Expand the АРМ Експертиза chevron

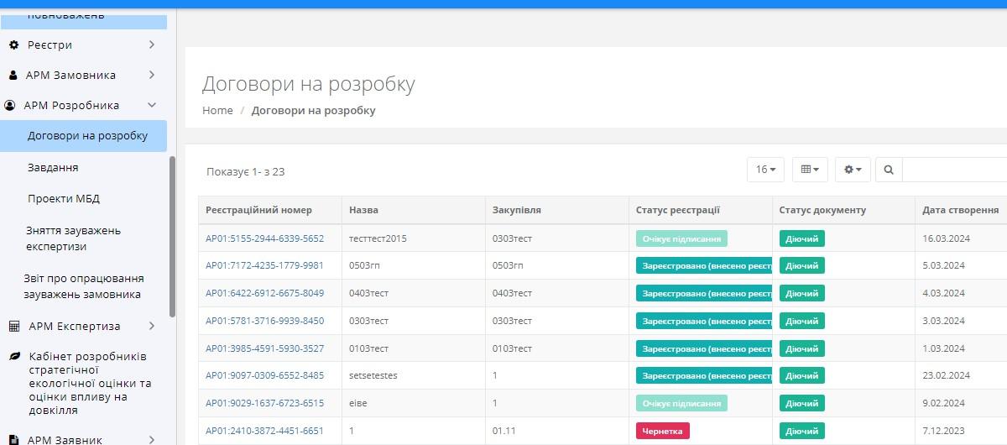coord(151,326)
